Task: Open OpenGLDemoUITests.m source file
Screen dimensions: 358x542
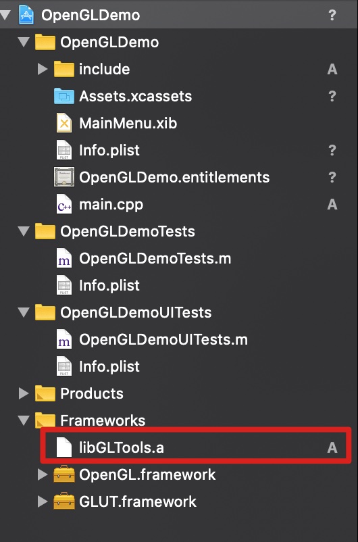Action: tap(163, 339)
